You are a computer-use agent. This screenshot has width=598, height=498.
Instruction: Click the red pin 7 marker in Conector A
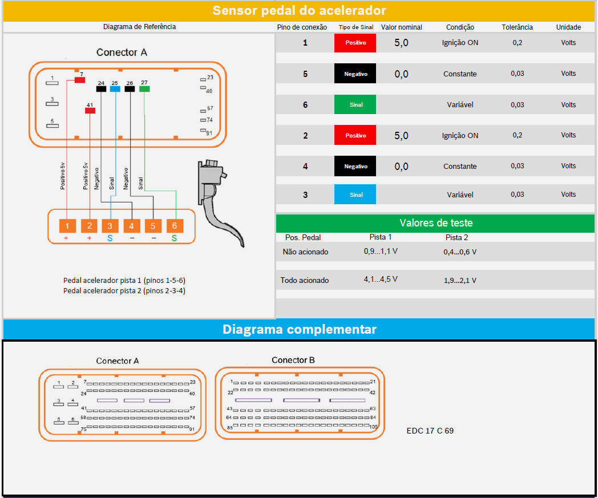point(80,80)
